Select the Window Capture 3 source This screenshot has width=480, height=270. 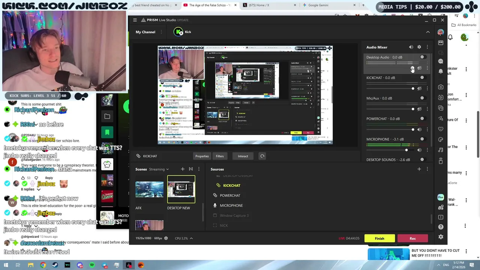tap(318, 215)
